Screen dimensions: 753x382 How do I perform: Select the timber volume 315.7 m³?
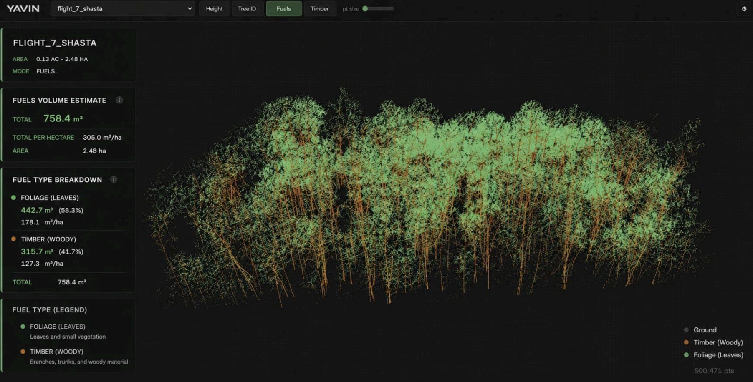(37, 251)
